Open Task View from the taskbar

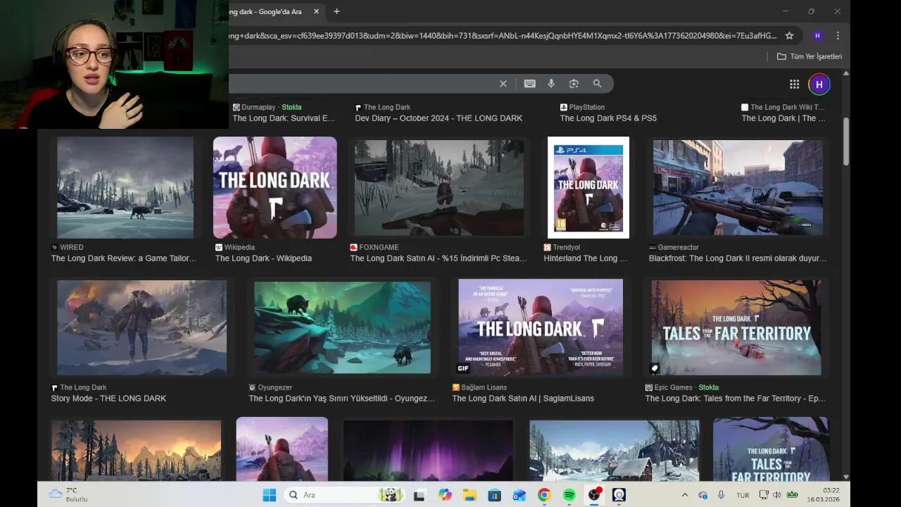(x=419, y=495)
